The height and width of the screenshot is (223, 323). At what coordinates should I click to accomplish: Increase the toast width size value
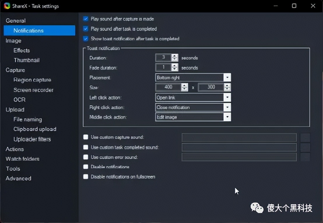click(184, 85)
